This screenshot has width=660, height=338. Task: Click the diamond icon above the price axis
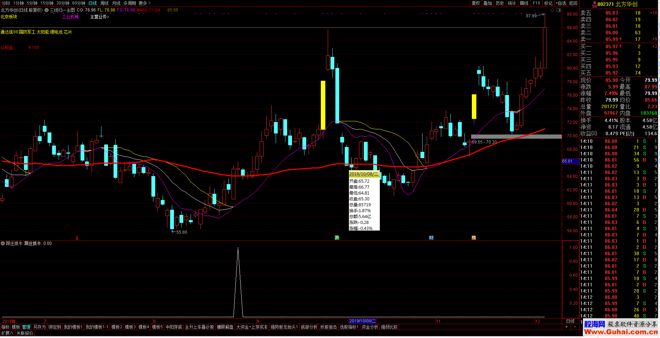pyautogui.click(x=552, y=10)
